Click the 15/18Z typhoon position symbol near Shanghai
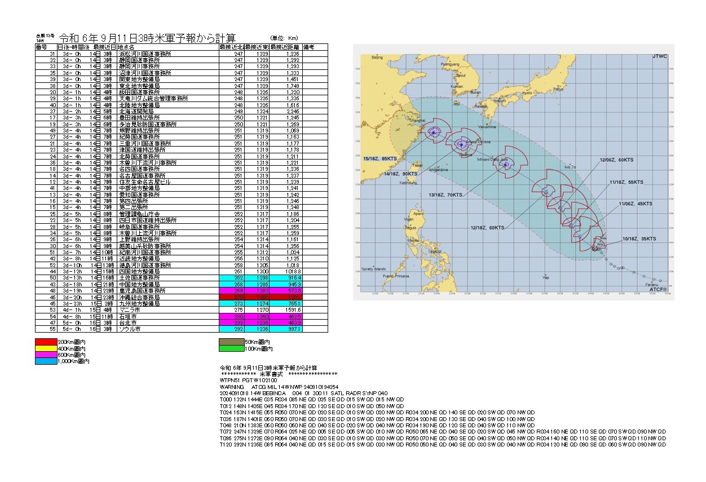 433,132
